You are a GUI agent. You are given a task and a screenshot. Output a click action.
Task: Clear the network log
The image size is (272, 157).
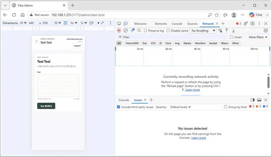tap(126, 31)
